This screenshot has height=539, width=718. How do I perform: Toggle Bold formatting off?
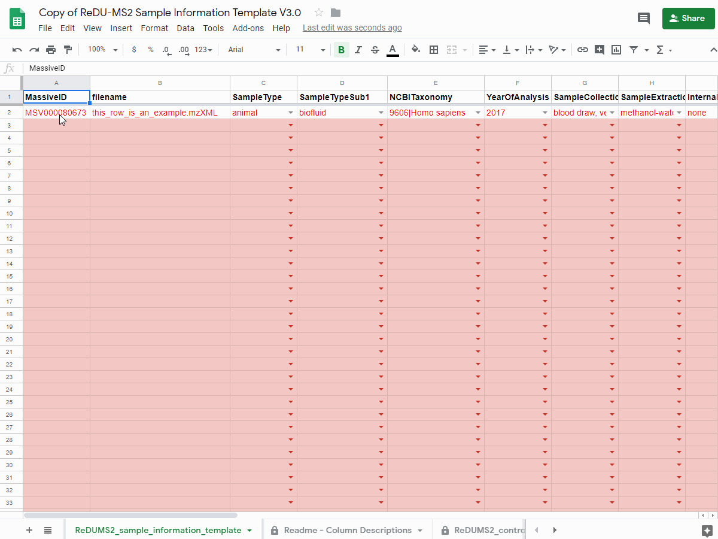342,50
